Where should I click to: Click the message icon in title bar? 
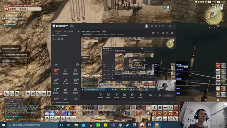[x=152, y=26]
